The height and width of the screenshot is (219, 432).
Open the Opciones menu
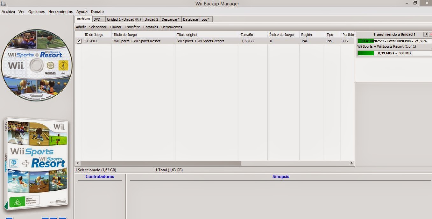(x=36, y=11)
